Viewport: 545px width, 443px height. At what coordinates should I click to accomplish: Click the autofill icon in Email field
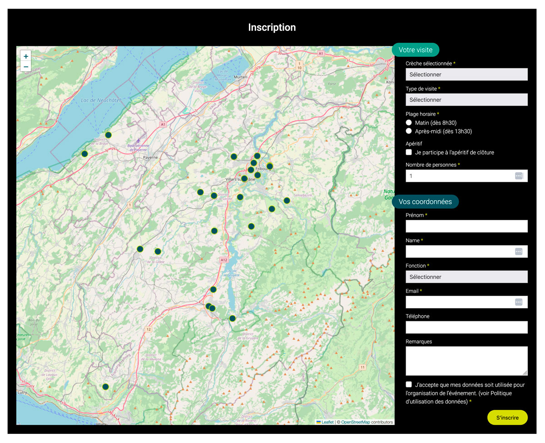519,302
